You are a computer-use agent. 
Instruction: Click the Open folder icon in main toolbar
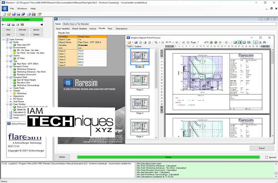(x=9, y=14)
